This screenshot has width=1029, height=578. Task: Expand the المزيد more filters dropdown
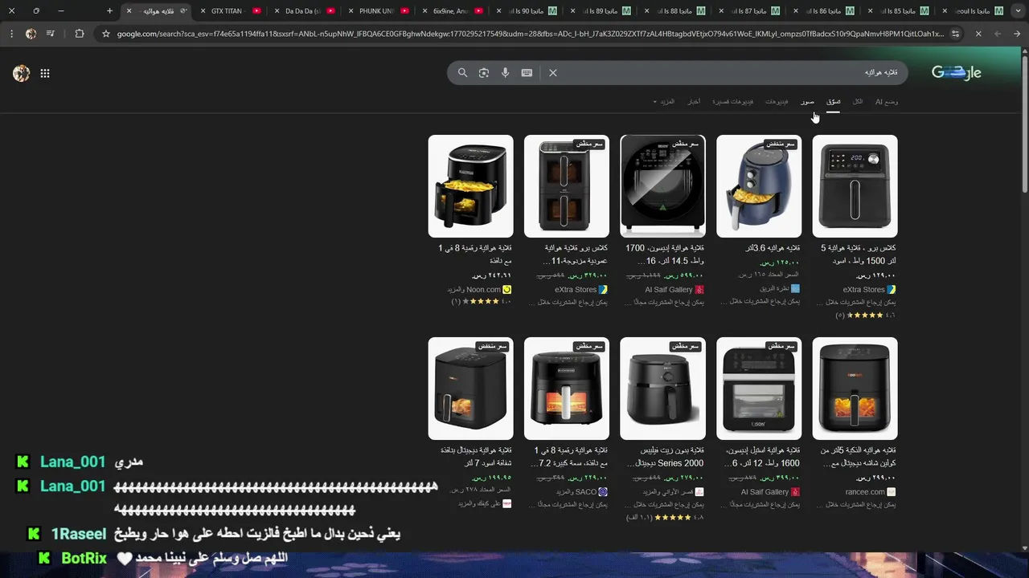tap(664, 102)
